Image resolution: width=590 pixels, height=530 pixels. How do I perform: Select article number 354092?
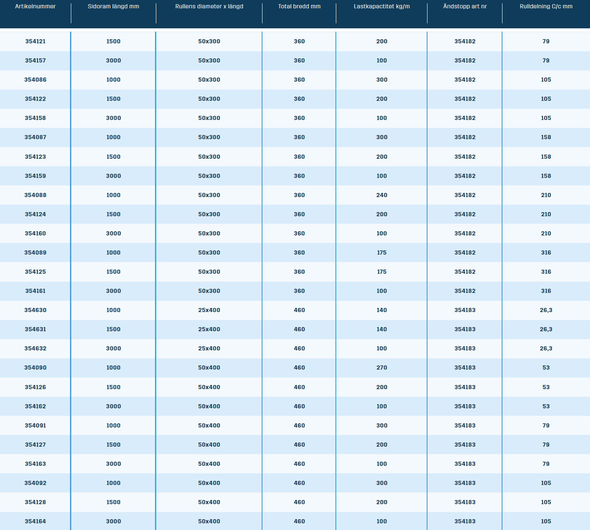pyautogui.click(x=35, y=483)
